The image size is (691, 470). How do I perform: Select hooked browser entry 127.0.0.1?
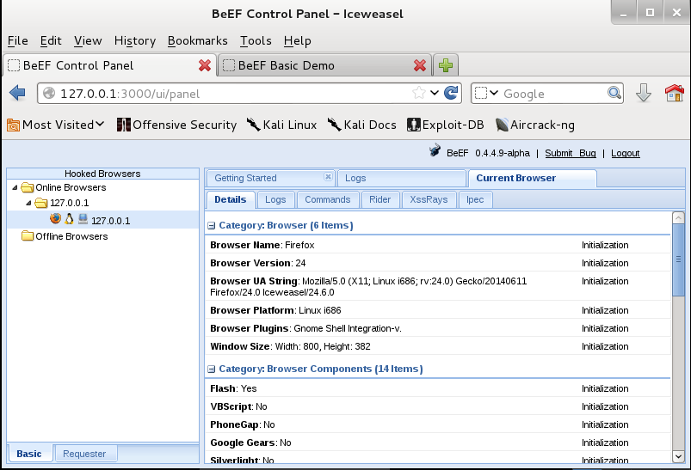tap(103, 220)
